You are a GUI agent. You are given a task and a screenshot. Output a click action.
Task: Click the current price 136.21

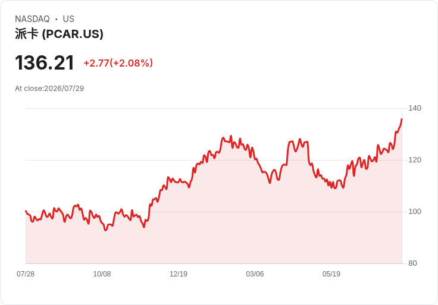45,63
